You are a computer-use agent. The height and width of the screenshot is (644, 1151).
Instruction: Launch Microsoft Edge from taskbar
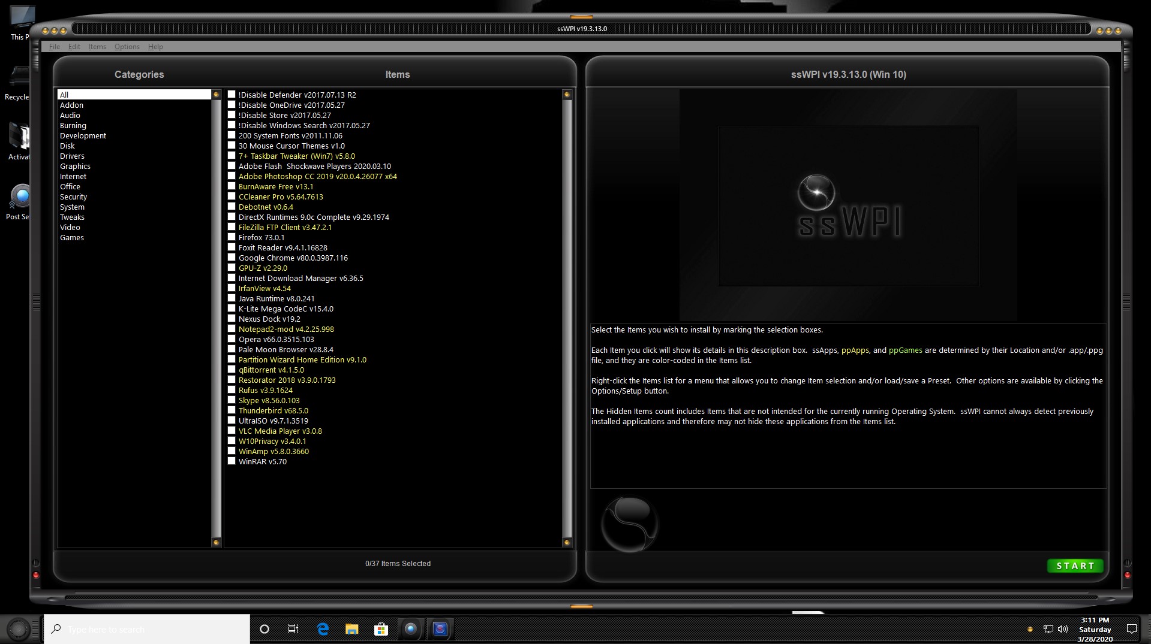pyautogui.click(x=323, y=629)
